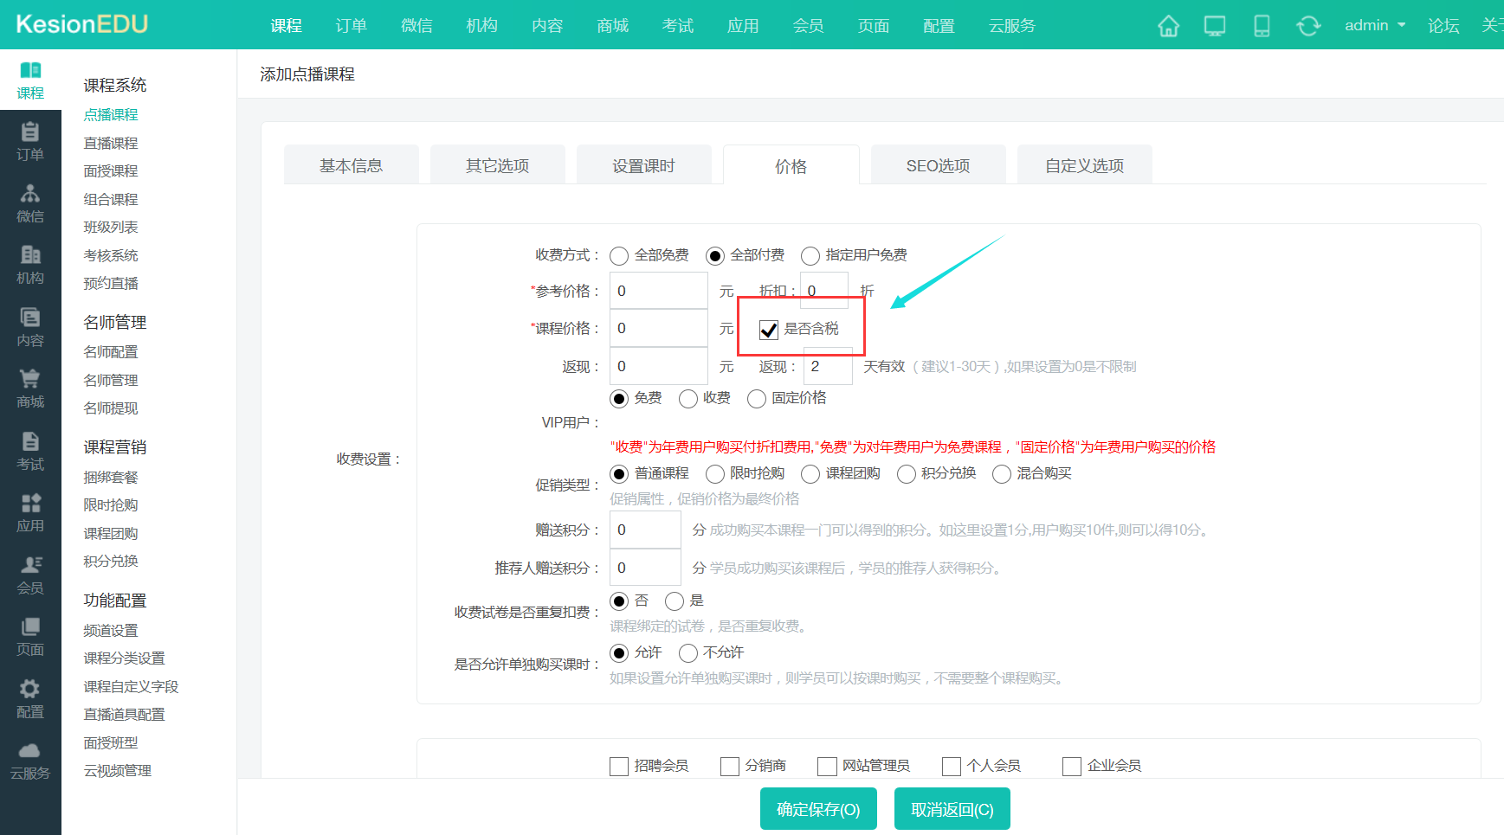Screen dimensions: 1504x835
Task: Uncheck the 是否含税 checkbox
Action: click(768, 330)
